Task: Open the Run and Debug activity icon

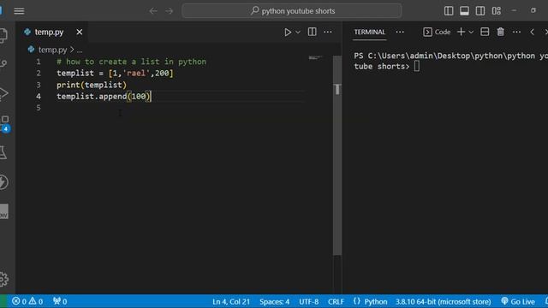Action: click(3, 93)
